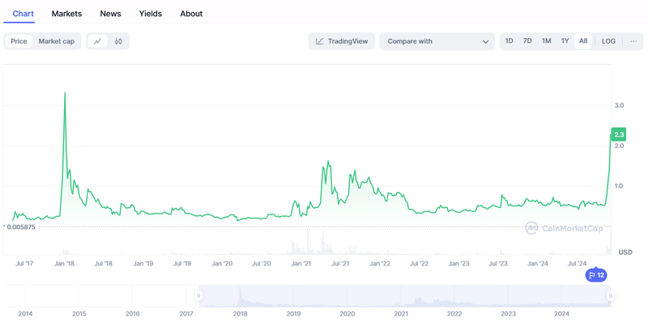Select the 1Y time range
This screenshot has height=327, width=648.
[565, 41]
